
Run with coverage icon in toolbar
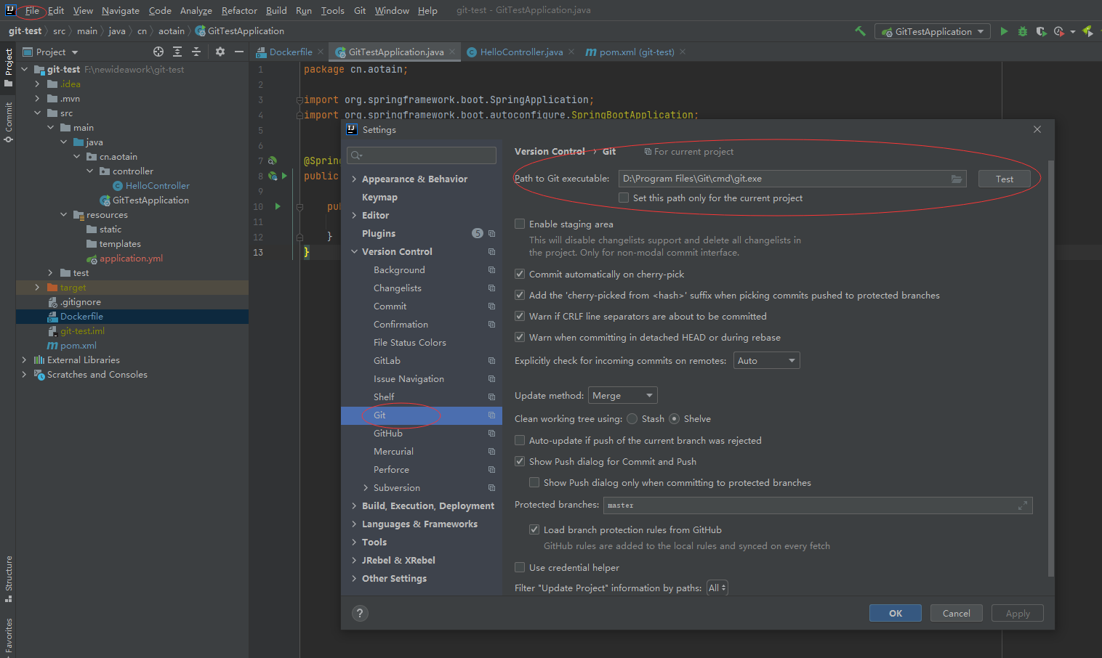pyautogui.click(x=1041, y=31)
